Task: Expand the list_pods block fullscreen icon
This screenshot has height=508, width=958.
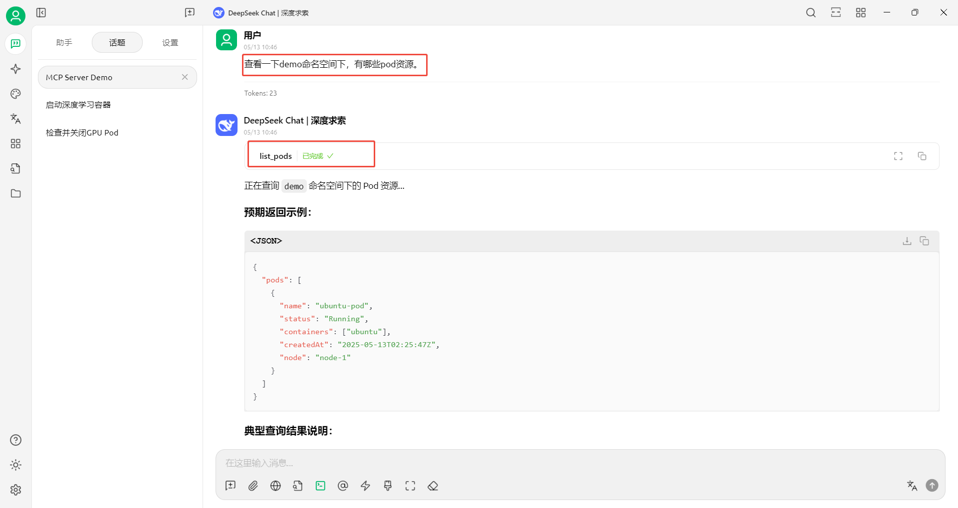Action: (x=898, y=156)
